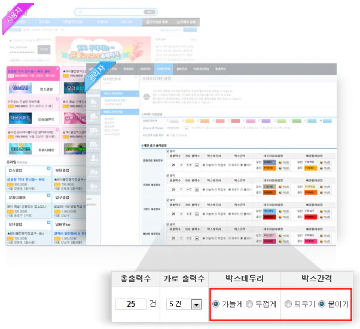The width and height of the screenshot is (360, 329).
Task: Open first row 가로 출력수 dropdown in admin
Action: 193,165
